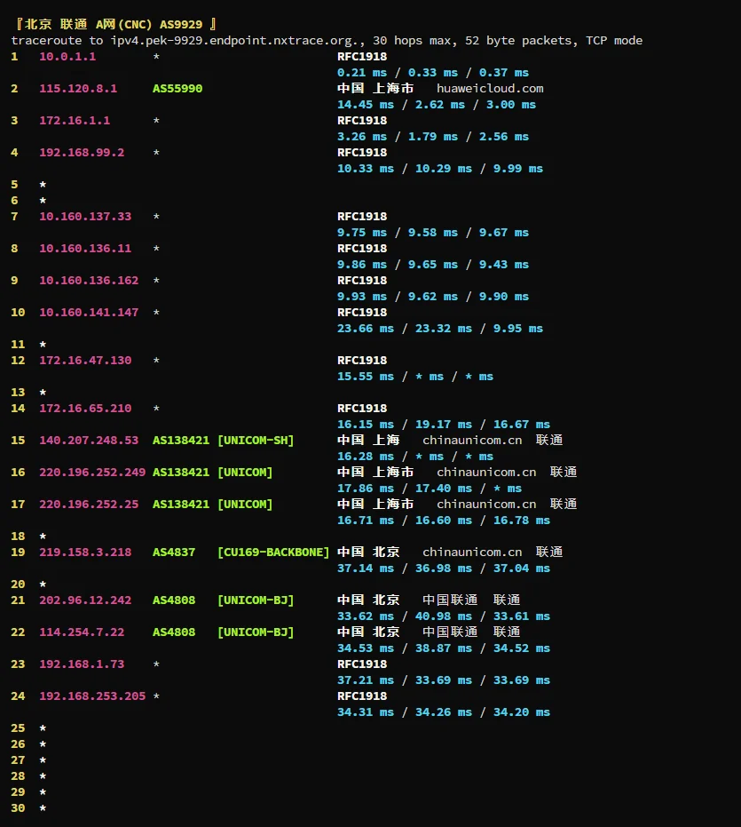This screenshot has height=827, width=741.
Task: Click [UNICOM-BJ] on hop 21
Action: (x=256, y=600)
